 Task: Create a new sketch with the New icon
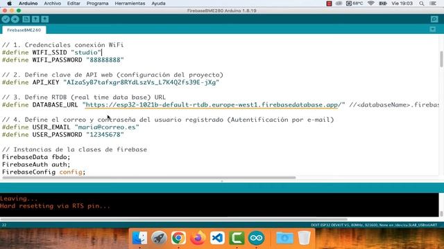click(26, 19)
